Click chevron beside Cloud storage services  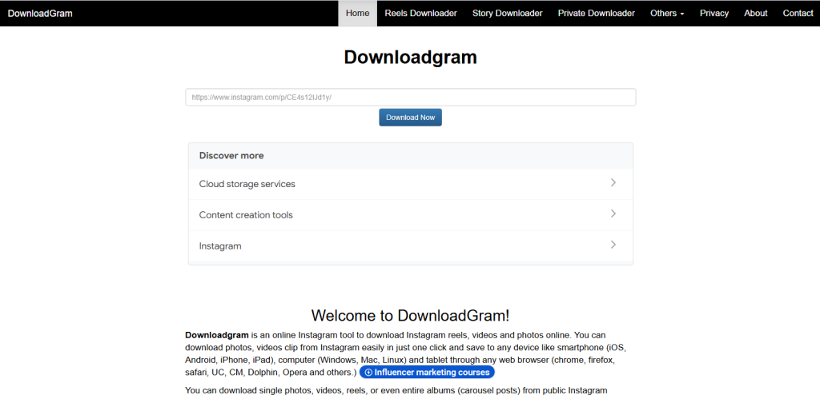[613, 183]
